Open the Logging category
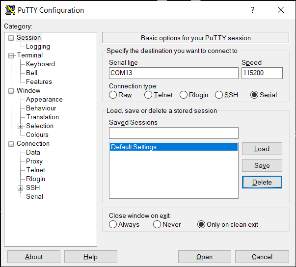Viewport: 296px width, 267px height. point(38,47)
